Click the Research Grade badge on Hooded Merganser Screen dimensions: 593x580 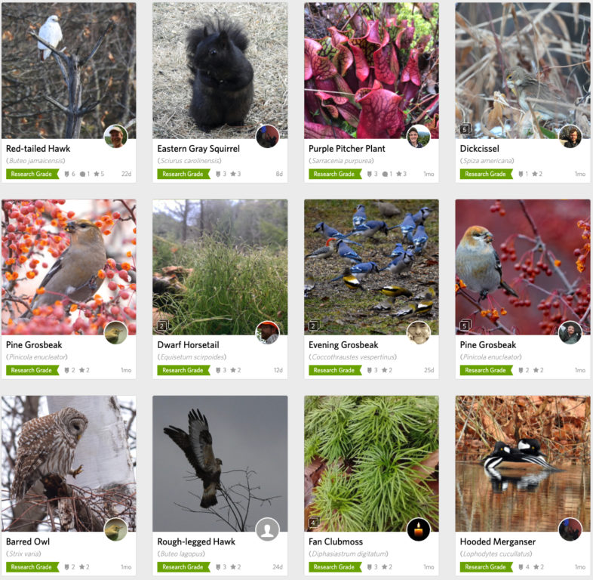pyautogui.click(x=486, y=566)
